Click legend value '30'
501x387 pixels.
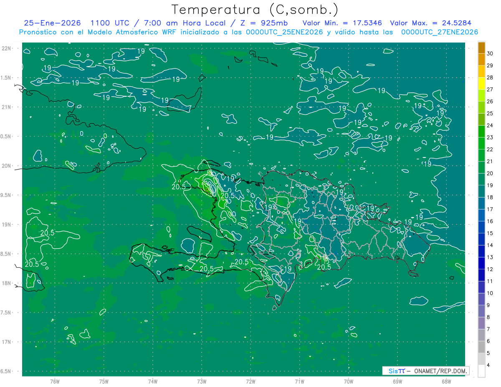coord(490,53)
